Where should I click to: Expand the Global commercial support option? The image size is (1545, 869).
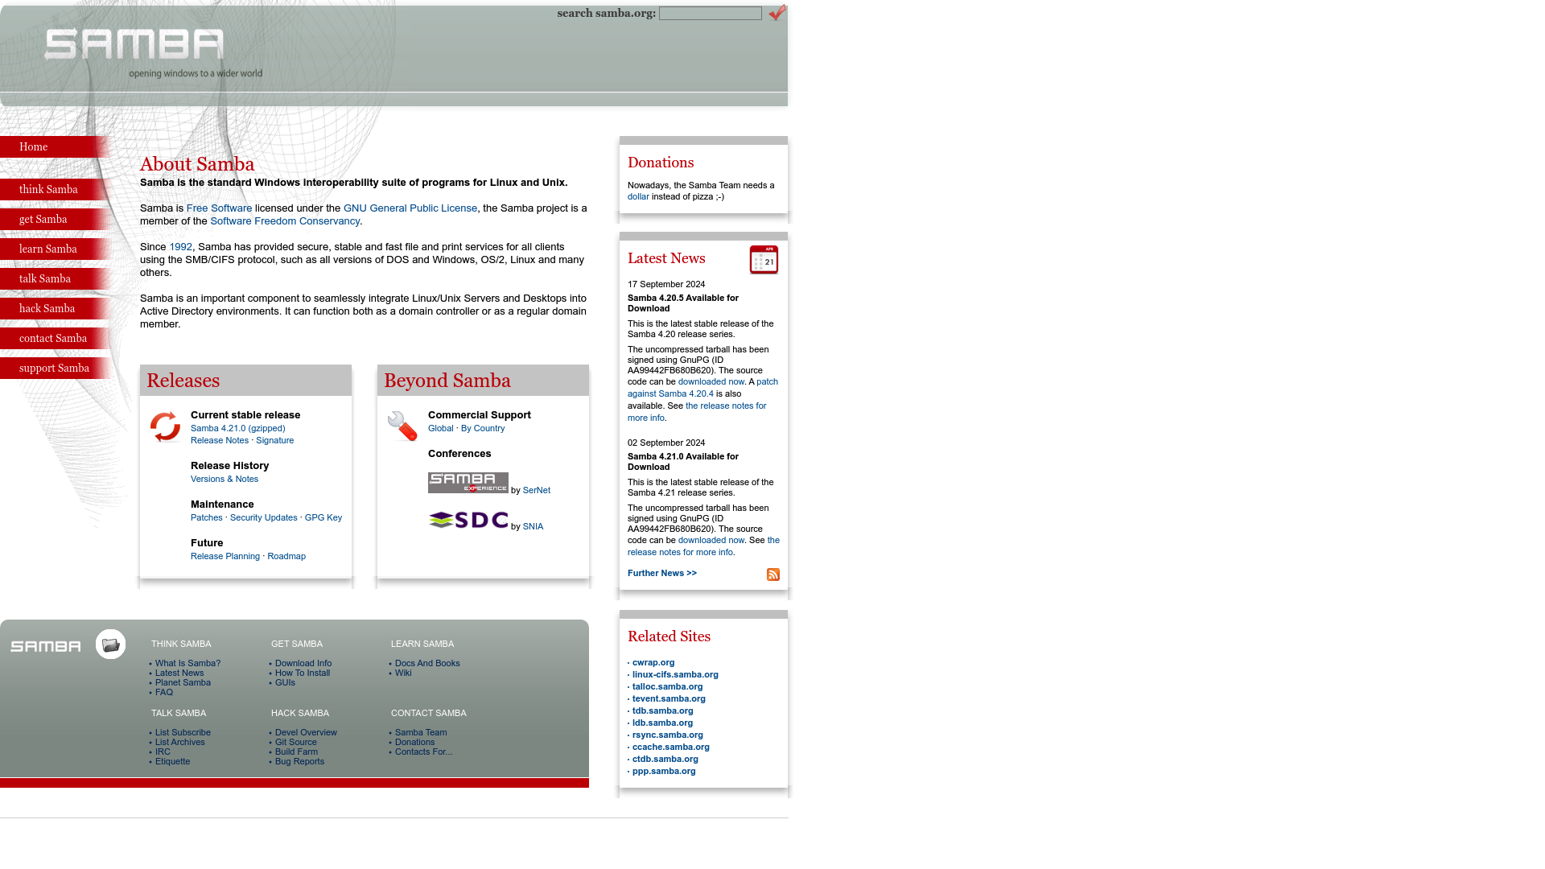pos(440,427)
